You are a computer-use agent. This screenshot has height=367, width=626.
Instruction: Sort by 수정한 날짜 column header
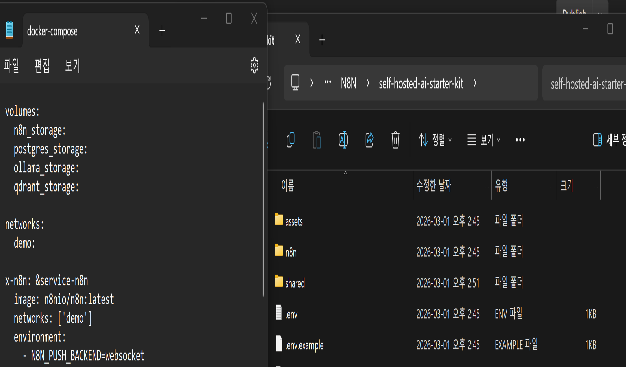[434, 186]
